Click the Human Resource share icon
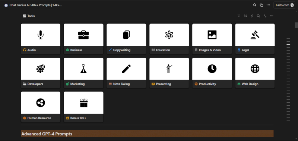 41,103
